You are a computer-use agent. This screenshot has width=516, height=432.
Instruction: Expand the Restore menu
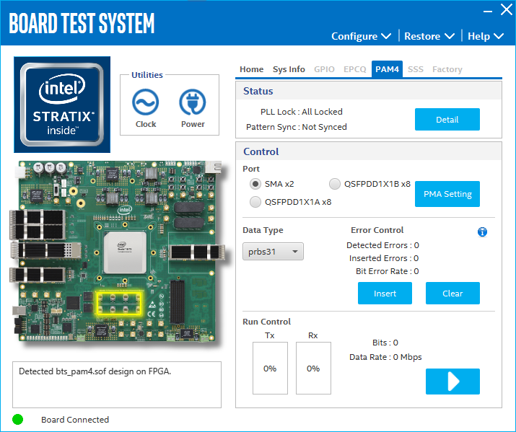pyautogui.click(x=429, y=36)
